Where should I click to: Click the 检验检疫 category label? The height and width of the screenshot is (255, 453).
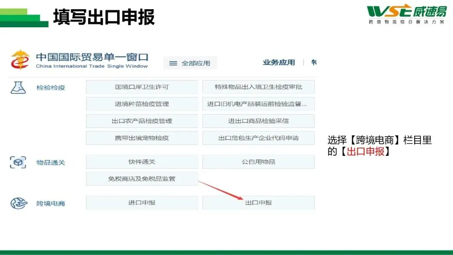(51, 88)
